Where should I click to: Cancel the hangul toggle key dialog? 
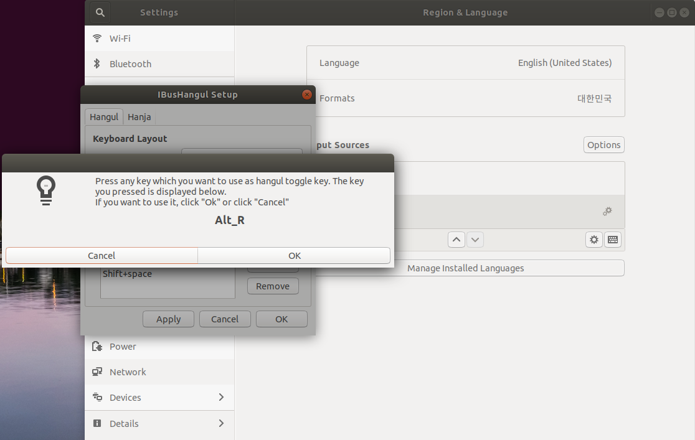[102, 256]
